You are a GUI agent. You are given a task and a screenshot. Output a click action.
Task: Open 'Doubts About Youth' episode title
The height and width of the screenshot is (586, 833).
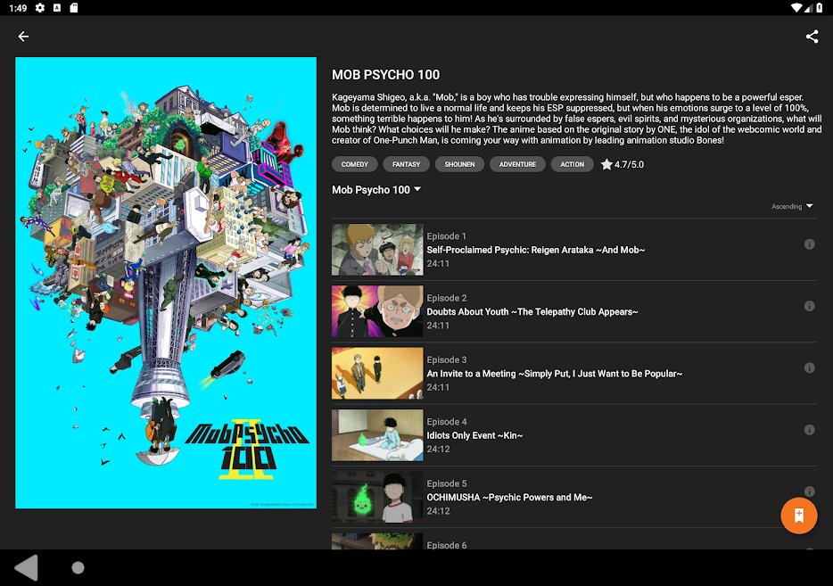tap(532, 312)
